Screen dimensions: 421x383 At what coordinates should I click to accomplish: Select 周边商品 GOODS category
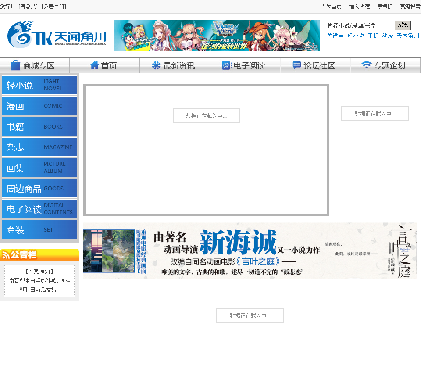(39, 188)
